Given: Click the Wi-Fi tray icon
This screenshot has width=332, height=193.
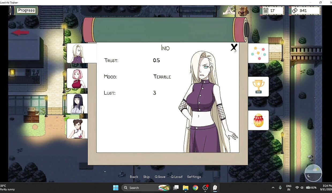Looking at the screenshot, I should pos(297,188).
